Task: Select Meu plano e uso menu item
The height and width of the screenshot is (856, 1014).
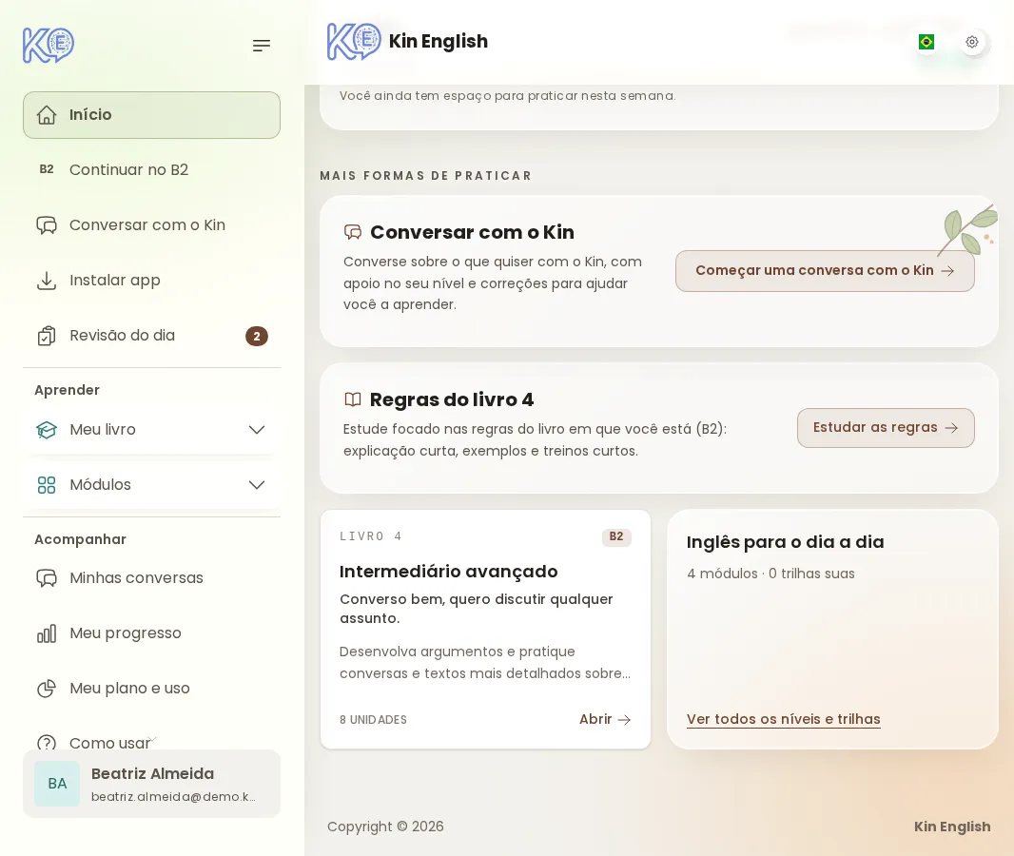Action: click(152, 689)
